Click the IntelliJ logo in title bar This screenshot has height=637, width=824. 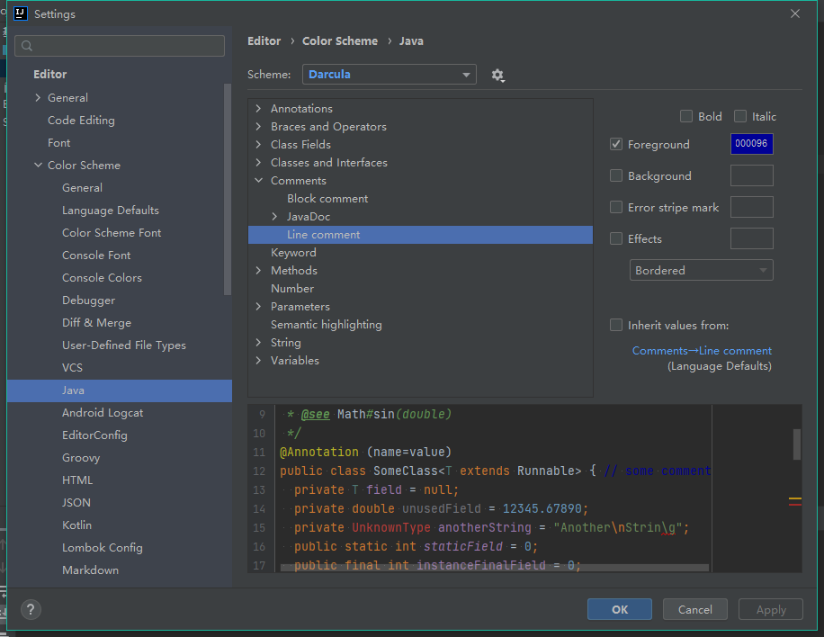tap(19, 13)
